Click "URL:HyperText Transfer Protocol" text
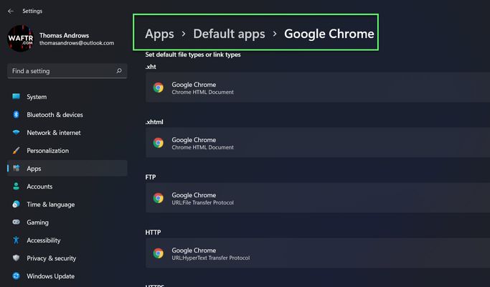 [x=211, y=258]
